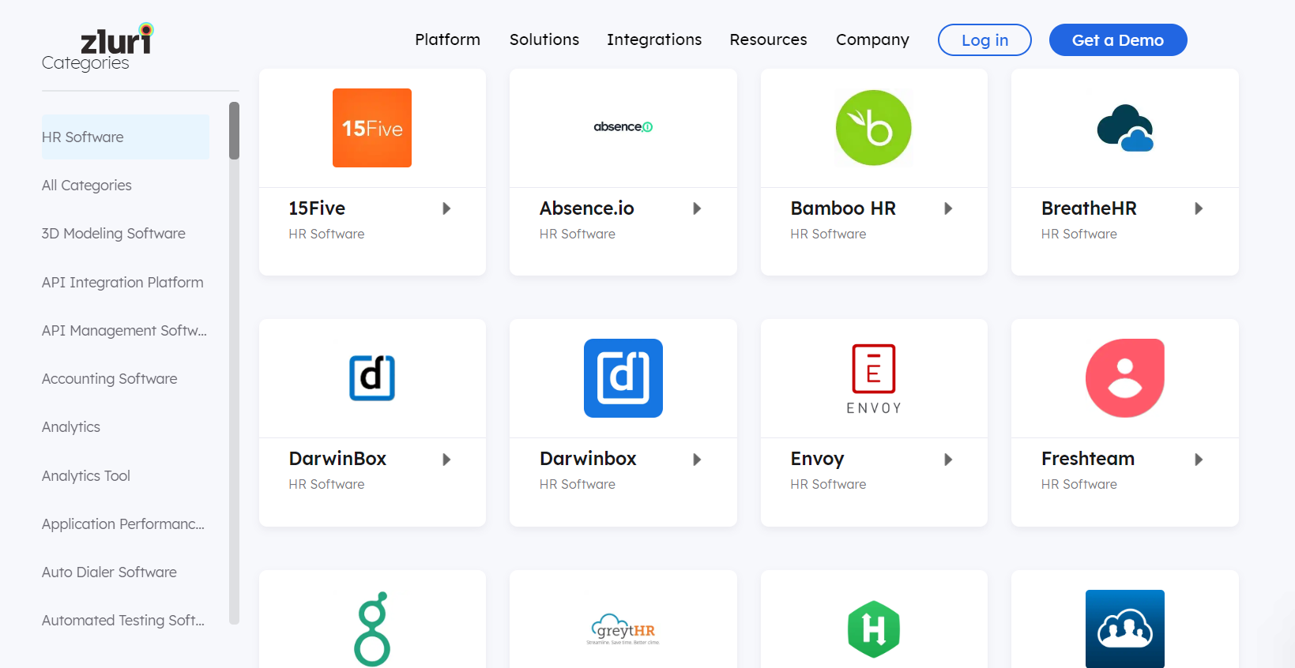1295x668 pixels.
Task: Expand the Absence.io card arrow
Action: tap(697, 208)
